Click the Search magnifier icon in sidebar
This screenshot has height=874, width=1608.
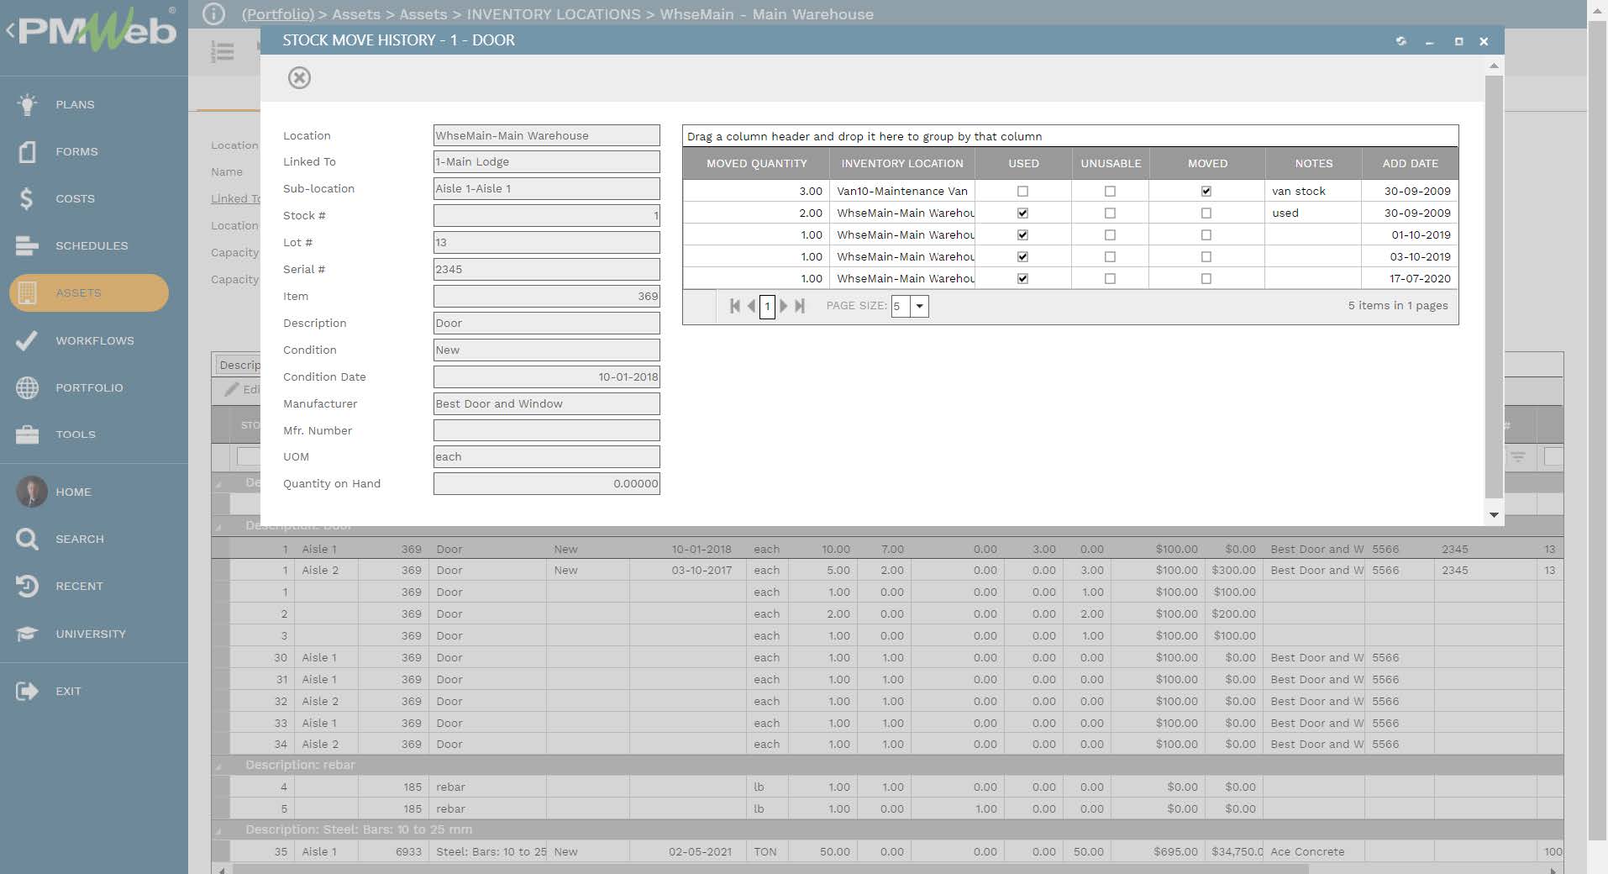(27, 539)
